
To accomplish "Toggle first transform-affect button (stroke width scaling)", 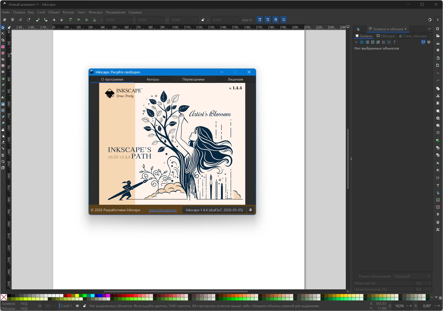I will pos(260,20).
